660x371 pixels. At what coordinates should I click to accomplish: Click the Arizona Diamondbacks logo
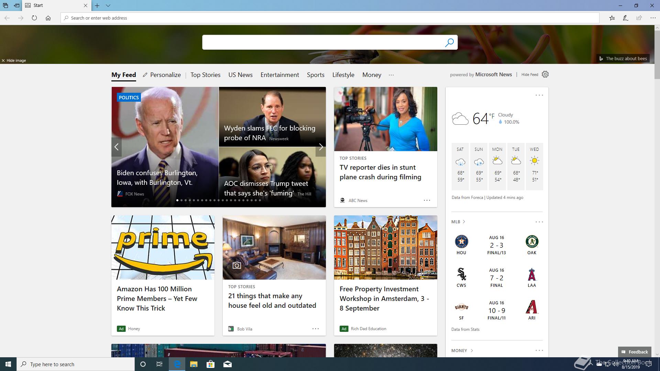pyautogui.click(x=532, y=307)
